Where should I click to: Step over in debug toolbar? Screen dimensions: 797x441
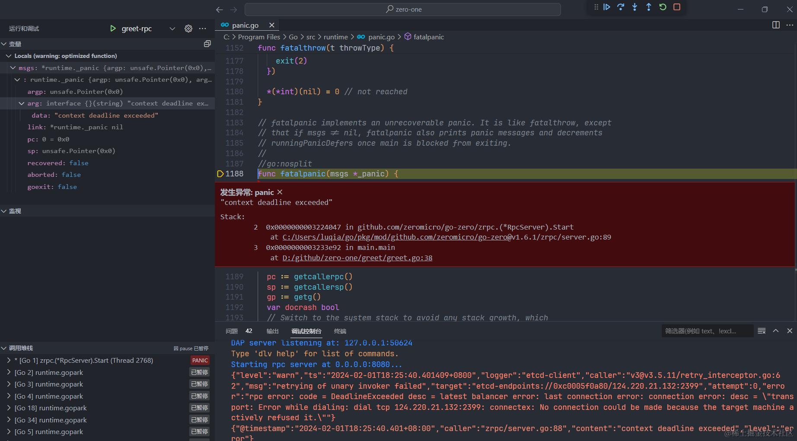click(621, 7)
